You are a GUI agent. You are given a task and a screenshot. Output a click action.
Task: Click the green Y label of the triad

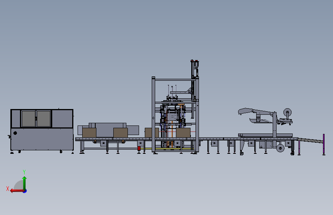[x=24, y=172]
